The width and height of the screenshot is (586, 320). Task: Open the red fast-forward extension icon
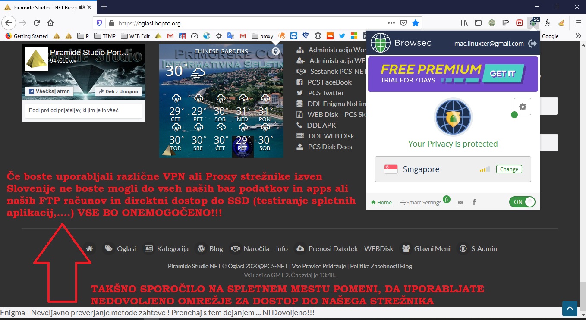coord(520,23)
